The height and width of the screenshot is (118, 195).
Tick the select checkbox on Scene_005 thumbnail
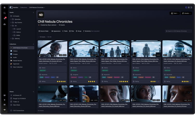point(164,42)
